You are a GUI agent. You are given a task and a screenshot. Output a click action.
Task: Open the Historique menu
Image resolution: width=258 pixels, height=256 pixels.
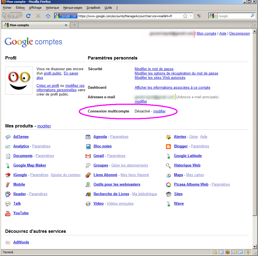52,8
